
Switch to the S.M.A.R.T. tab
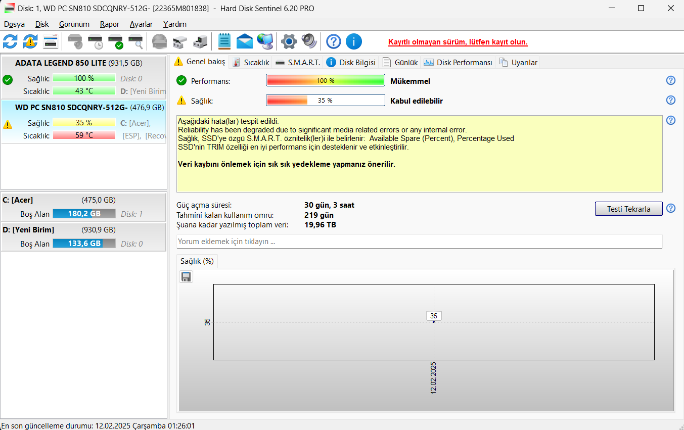298,62
